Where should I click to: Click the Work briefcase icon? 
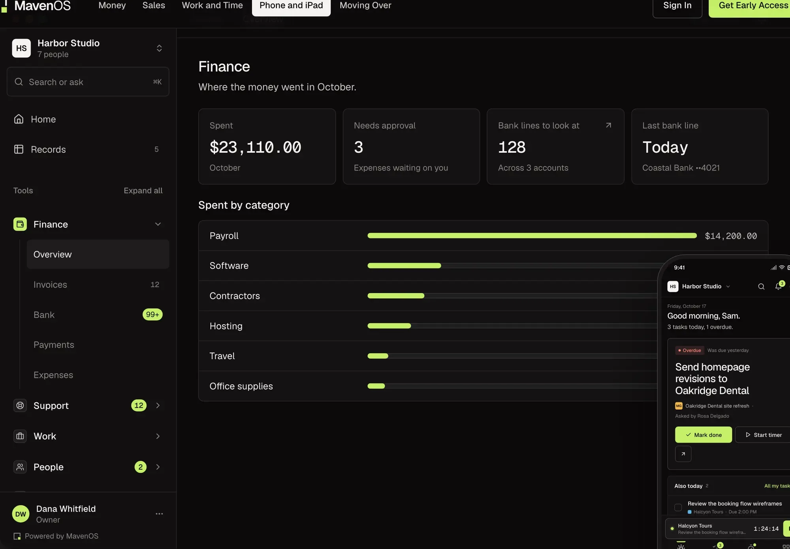[x=20, y=436]
